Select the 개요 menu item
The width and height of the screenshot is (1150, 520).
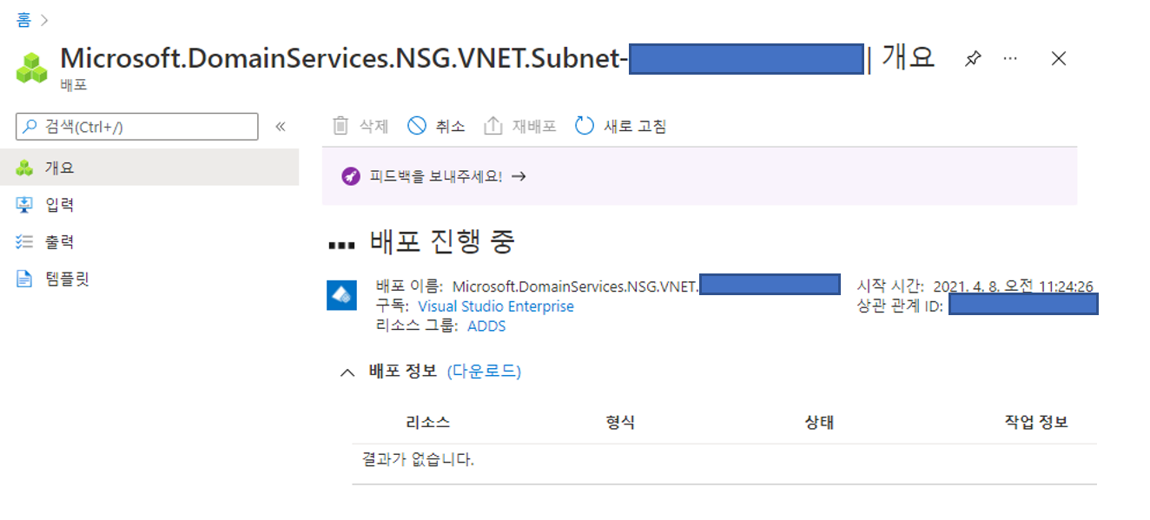[149, 168]
